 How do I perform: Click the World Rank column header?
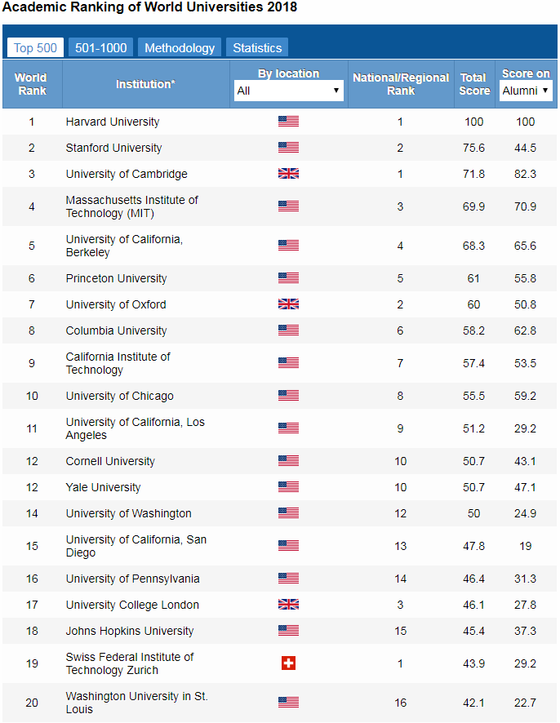(x=32, y=84)
